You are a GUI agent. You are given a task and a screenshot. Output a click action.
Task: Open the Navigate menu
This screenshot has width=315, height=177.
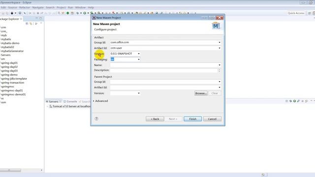[x=38, y=7]
